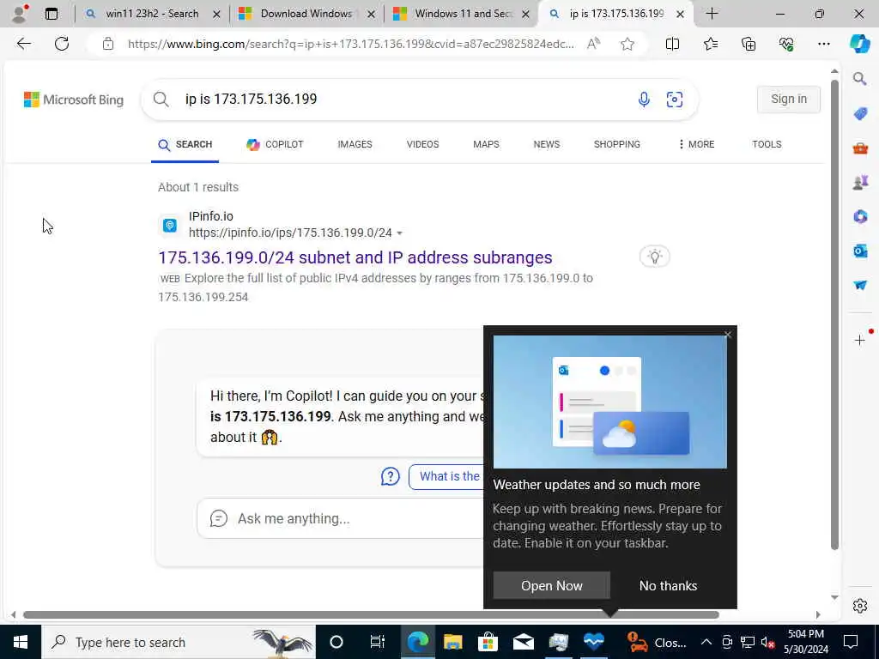
Task: Show hidden system tray icons chevron
Action: [706, 642]
